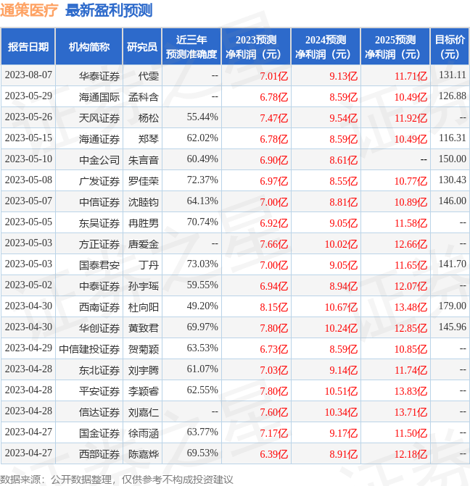
Task: Click analyst name 刘嘉仁
Action: coord(144,412)
